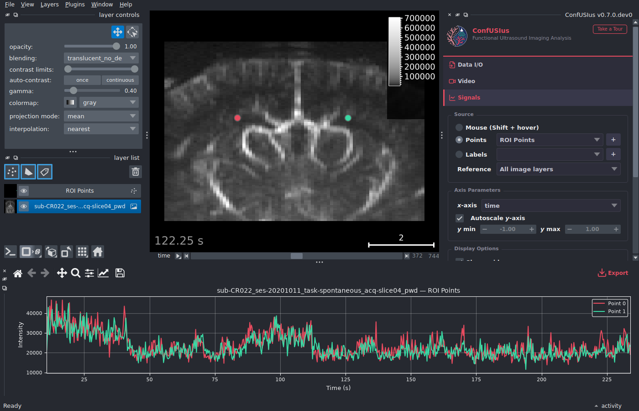Image resolution: width=639 pixels, height=411 pixels.
Task: Open the Window menu
Action: point(102,5)
